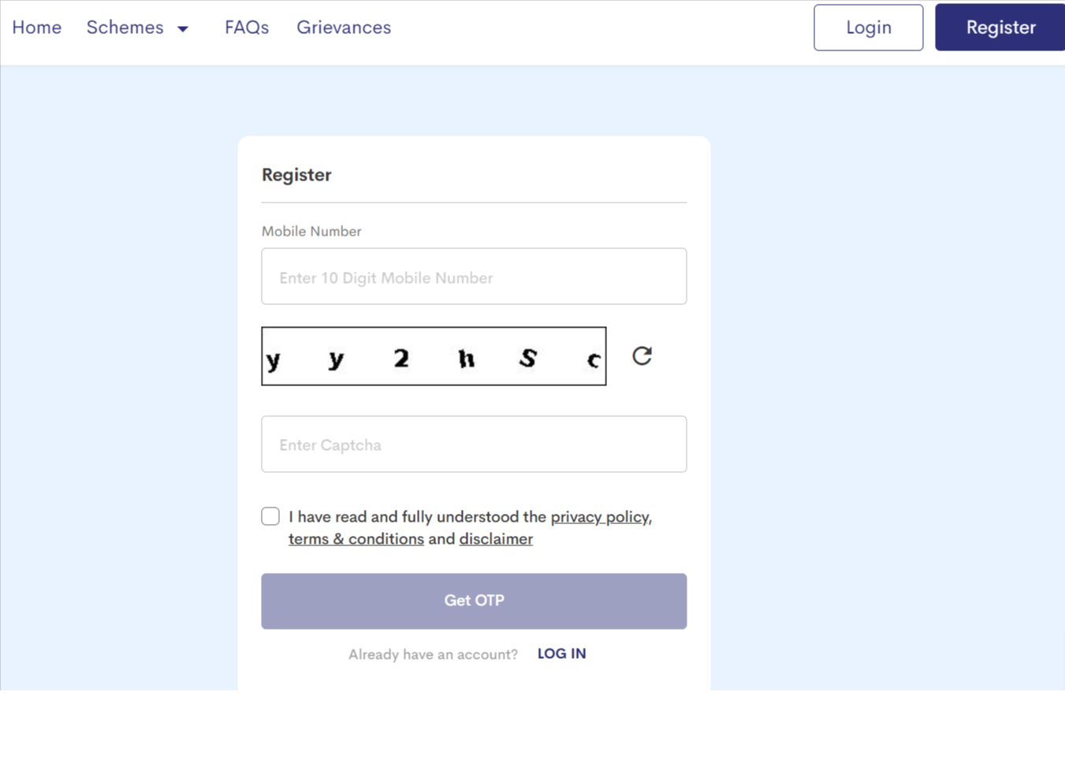Open the FAQs page

(247, 28)
